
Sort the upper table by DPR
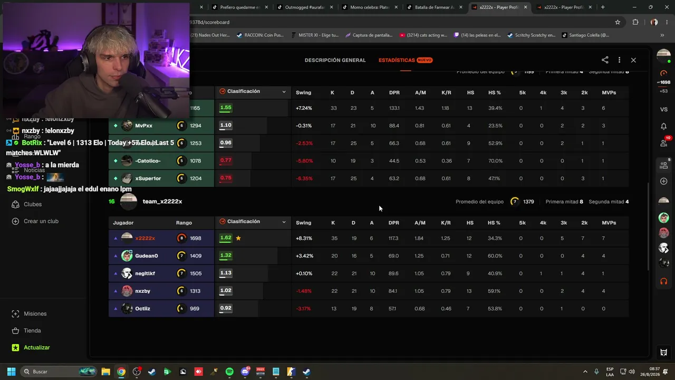(x=394, y=92)
